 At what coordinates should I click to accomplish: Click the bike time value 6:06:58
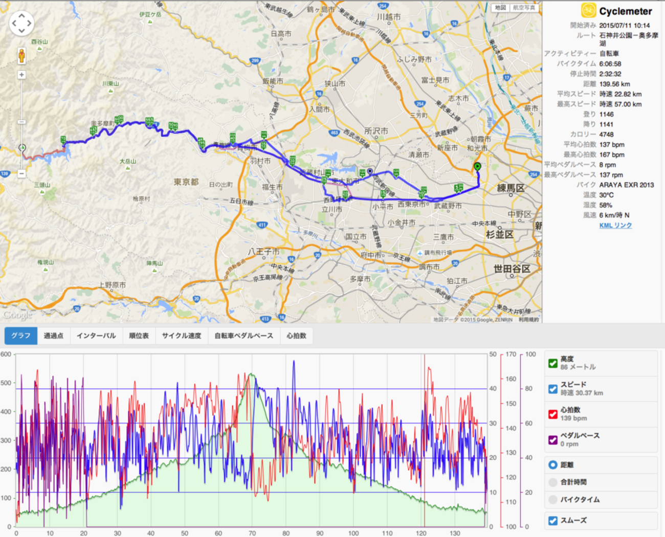pyautogui.click(x=610, y=64)
